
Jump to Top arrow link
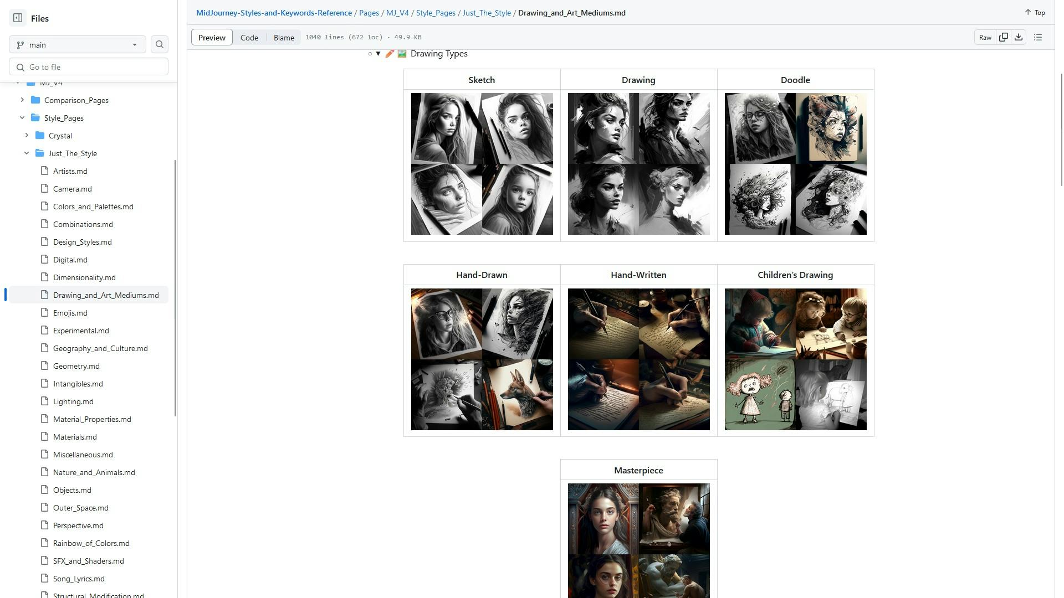click(x=1035, y=13)
